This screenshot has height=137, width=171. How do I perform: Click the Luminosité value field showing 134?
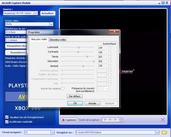[x=102, y=48]
